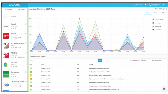Click the From date field 18-08-2019
Screen dimensions: 168x94
click(146, 60)
